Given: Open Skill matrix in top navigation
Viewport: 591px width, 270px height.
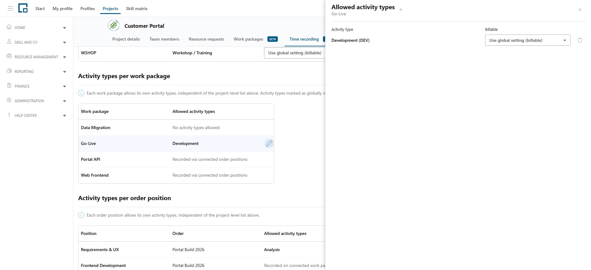Looking at the screenshot, I should pos(137,9).
